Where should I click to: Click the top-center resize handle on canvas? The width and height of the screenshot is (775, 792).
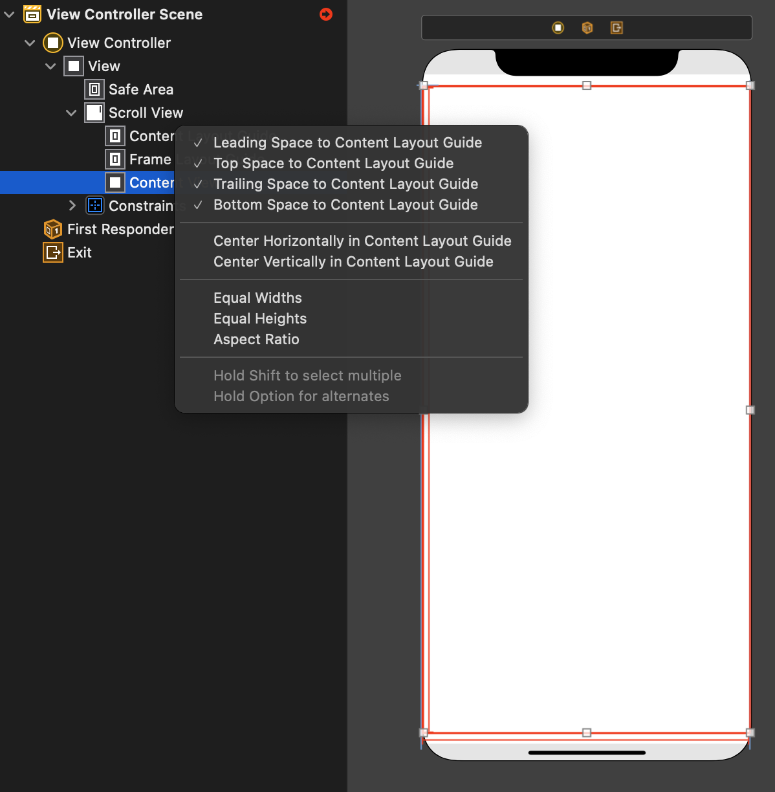tap(587, 85)
